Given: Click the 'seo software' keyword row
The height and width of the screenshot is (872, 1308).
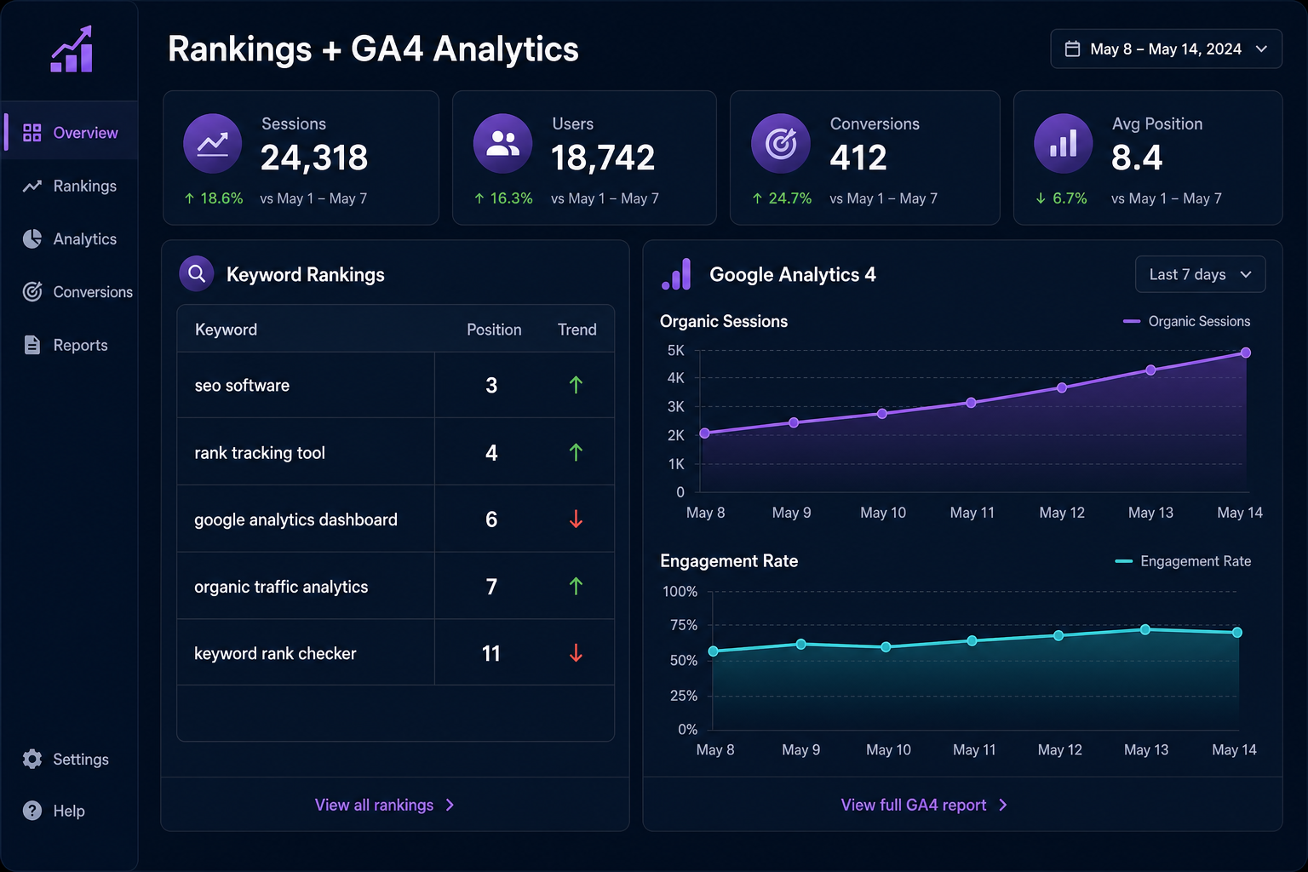Looking at the screenshot, I should click(x=395, y=385).
